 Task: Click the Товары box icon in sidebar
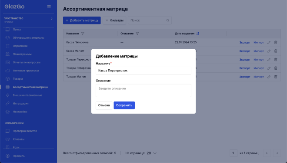tap(7, 79)
